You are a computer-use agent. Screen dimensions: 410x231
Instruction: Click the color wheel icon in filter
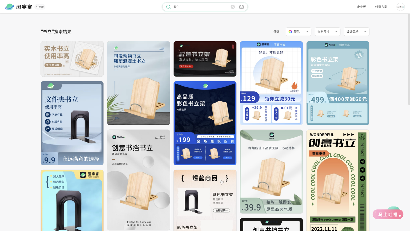coord(290,32)
